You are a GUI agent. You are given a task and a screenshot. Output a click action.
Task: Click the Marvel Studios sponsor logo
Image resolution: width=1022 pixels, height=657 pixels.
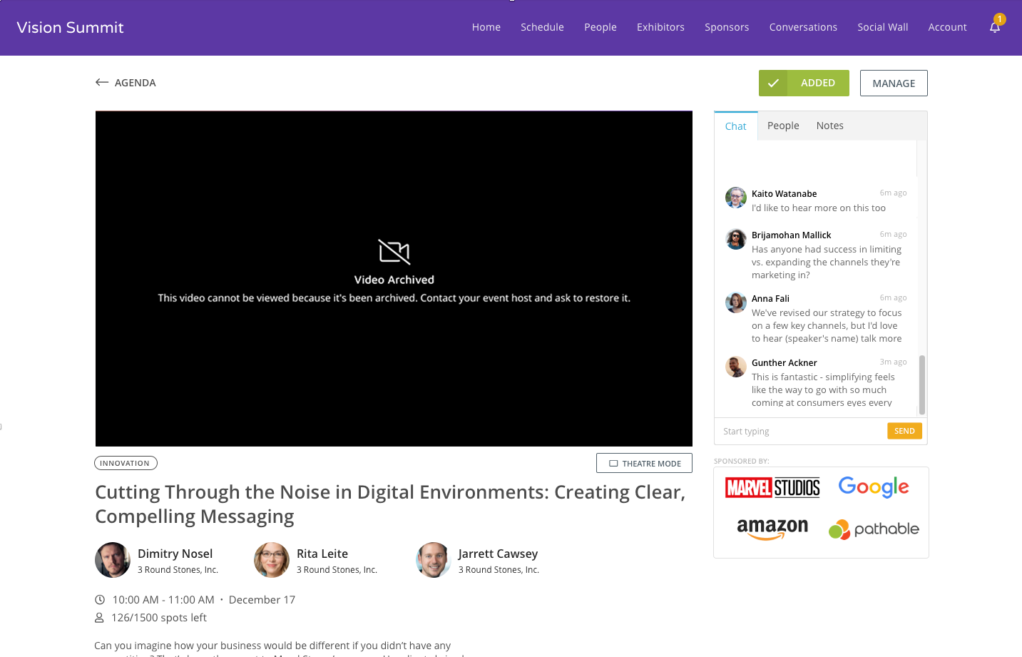pyautogui.click(x=772, y=487)
